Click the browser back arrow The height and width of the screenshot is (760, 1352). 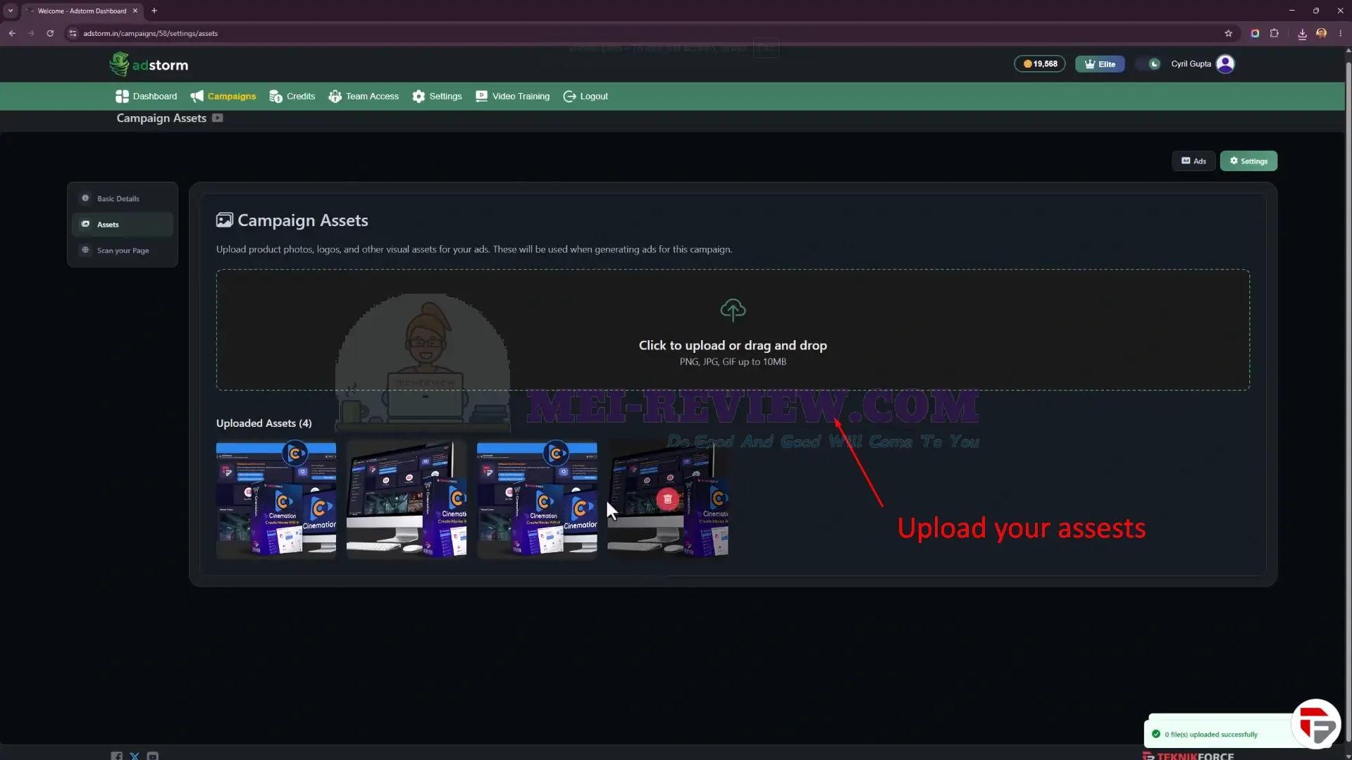[x=12, y=33]
